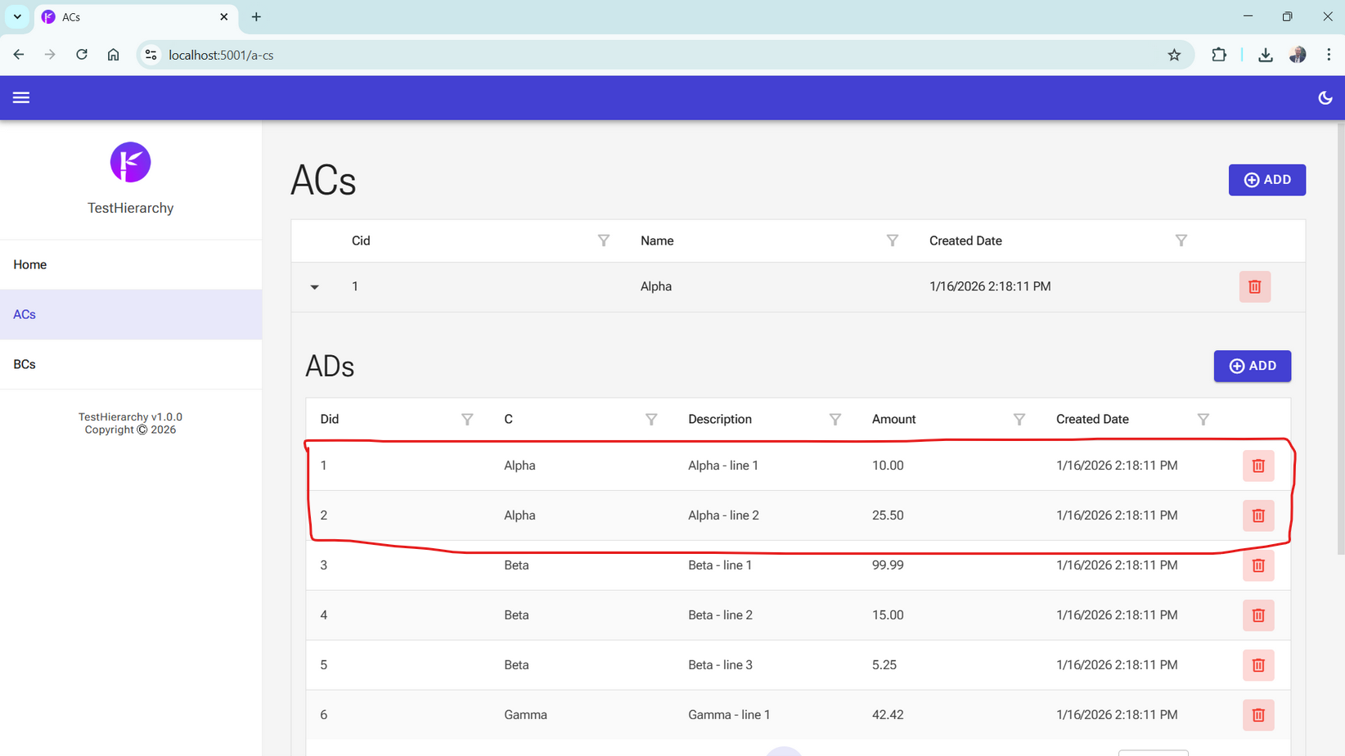Delete the Gamma - line 1 row
The width and height of the screenshot is (1345, 756).
(x=1257, y=715)
